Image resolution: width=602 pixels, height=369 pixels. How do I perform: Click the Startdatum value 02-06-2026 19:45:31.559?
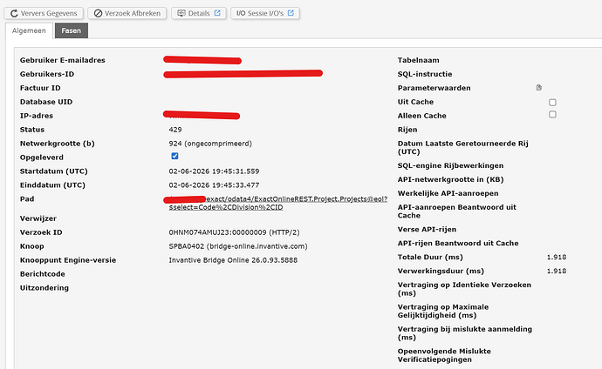tap(214, 171)
